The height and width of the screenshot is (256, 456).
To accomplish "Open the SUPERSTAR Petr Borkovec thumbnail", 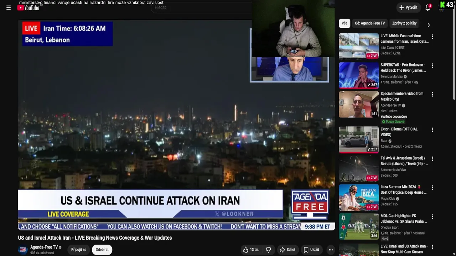I will tap(359, 75).
